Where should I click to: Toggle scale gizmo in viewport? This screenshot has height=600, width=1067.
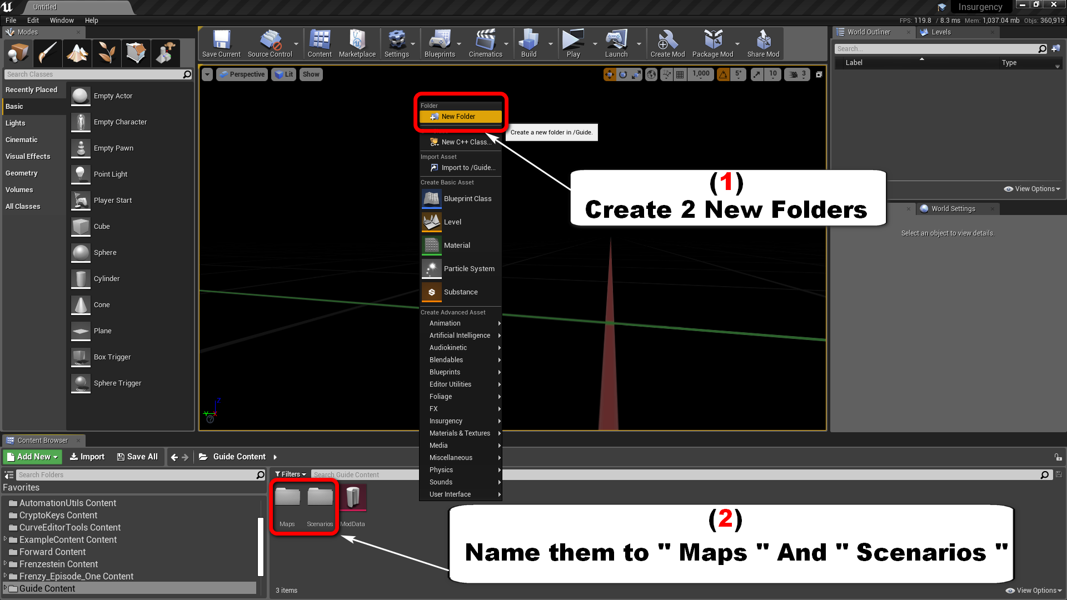(x=636, y=74)
